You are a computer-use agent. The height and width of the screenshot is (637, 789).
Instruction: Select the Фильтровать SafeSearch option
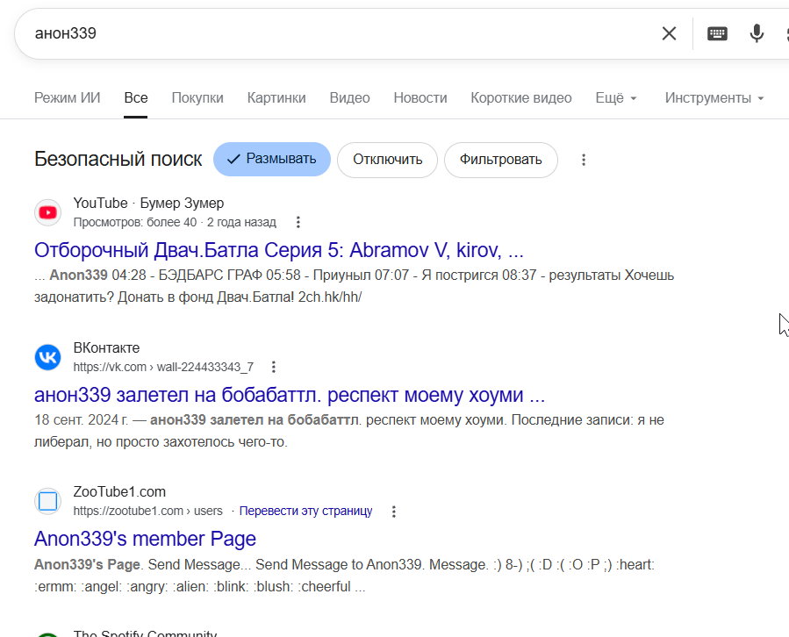point(500,160)
